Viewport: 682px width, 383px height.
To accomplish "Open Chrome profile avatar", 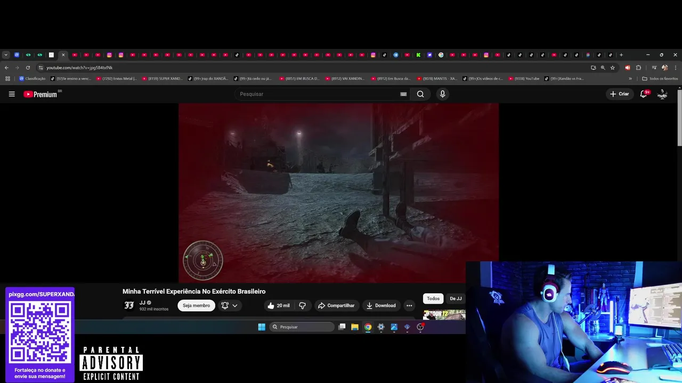I will 664,68.
